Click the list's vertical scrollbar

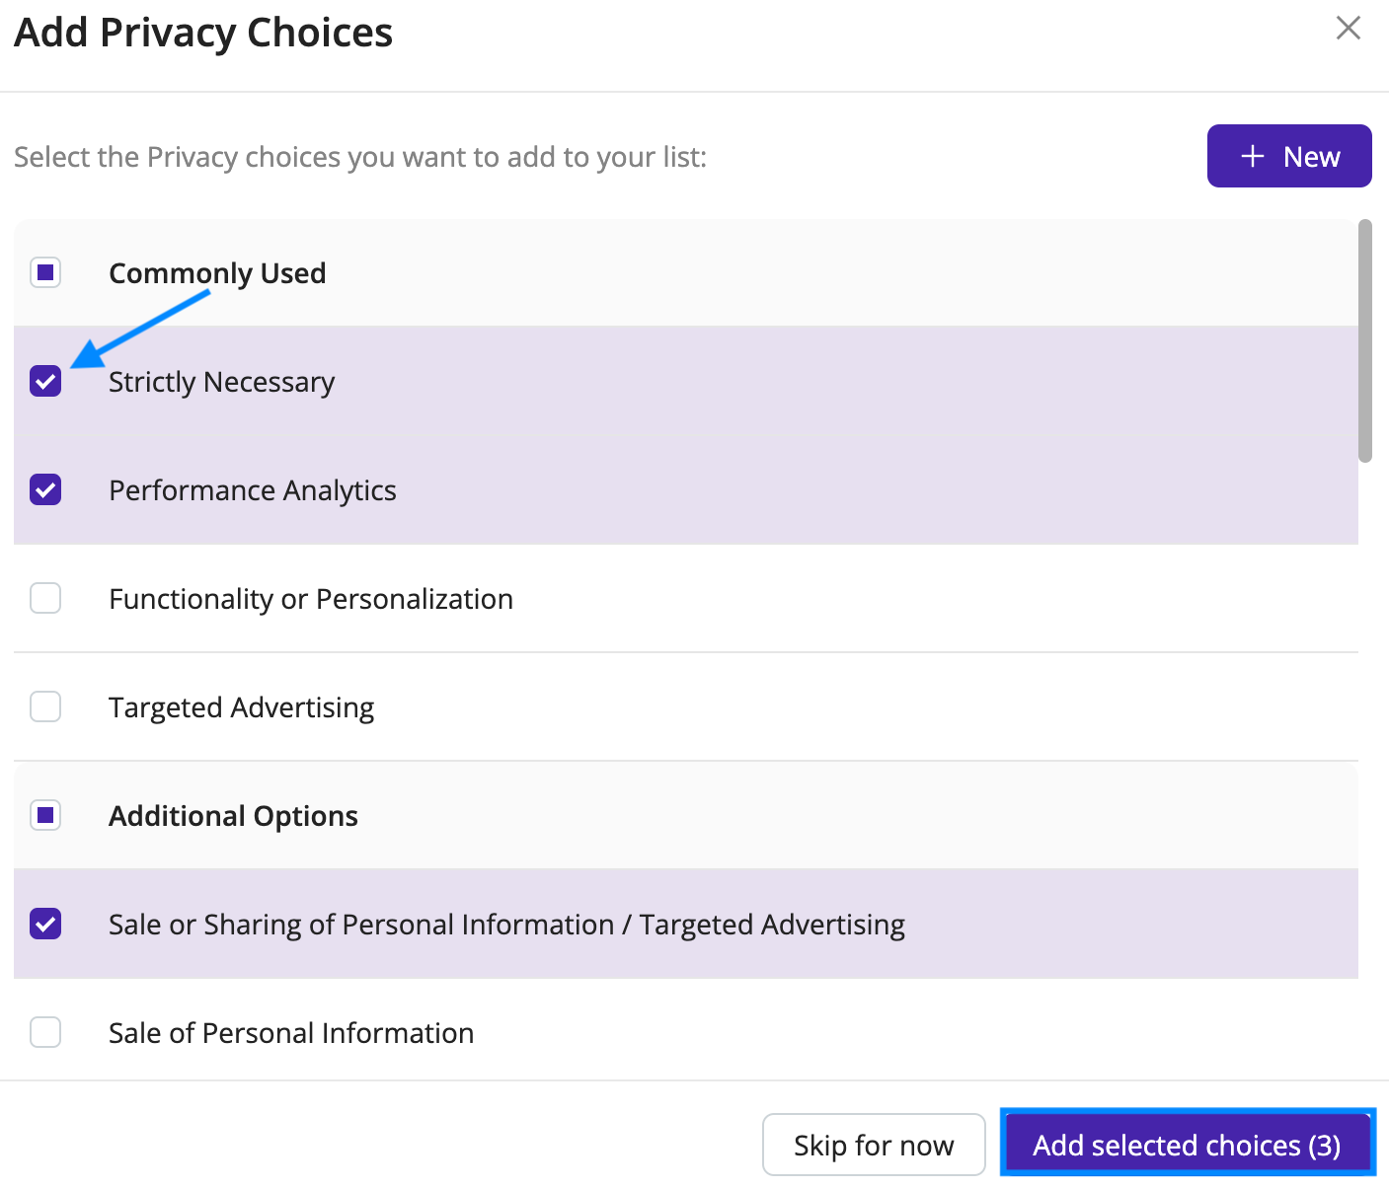point(1365,340)
